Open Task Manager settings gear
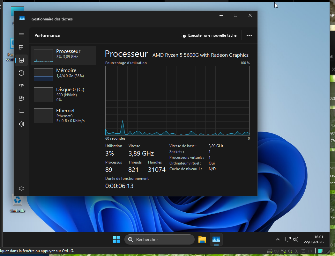 pos(21,188)
